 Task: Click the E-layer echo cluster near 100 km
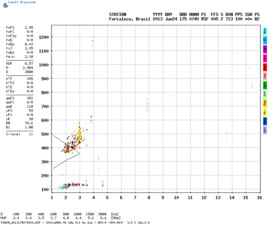[x=73, y=185]
